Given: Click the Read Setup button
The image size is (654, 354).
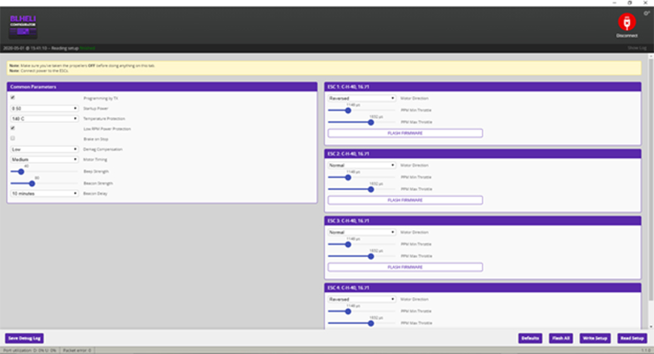Looking at the screenshot, I should (x=632, y=338).
